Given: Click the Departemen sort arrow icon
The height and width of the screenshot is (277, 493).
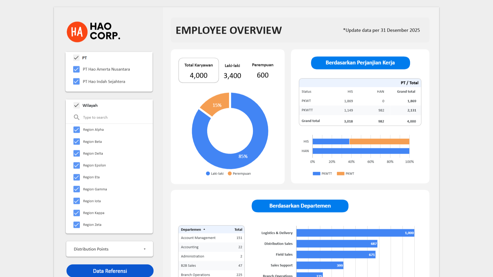Looking at the screenshot, I should [x=204, y=229].
